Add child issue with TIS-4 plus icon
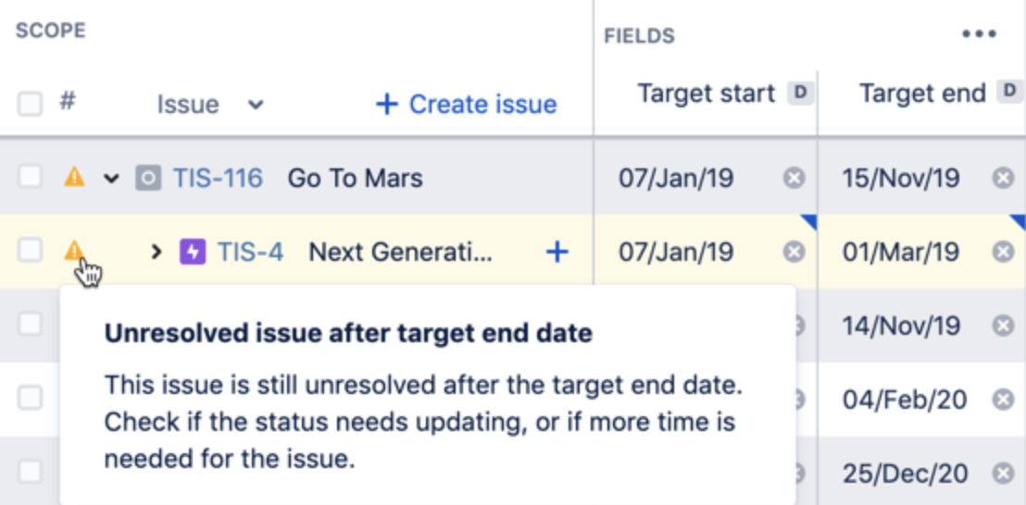 (557, 252)
